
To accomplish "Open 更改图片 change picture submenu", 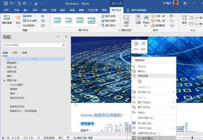I will 154,92.
